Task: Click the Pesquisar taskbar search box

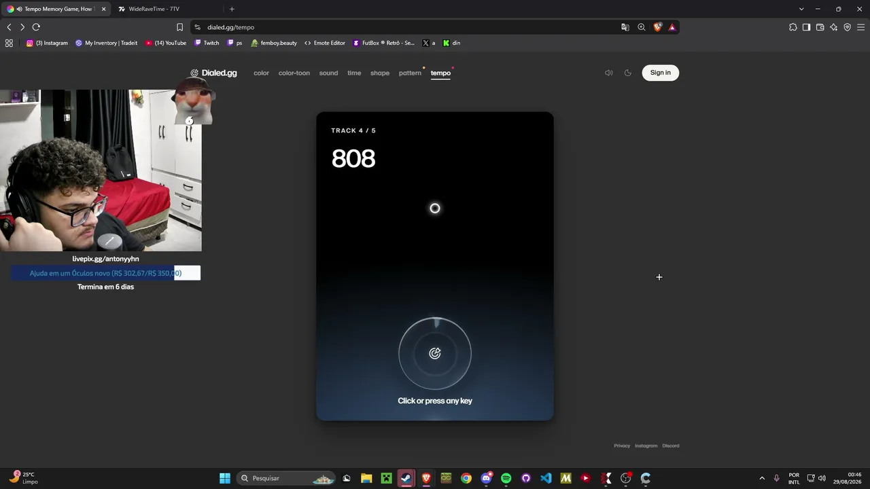Action: 286,478
